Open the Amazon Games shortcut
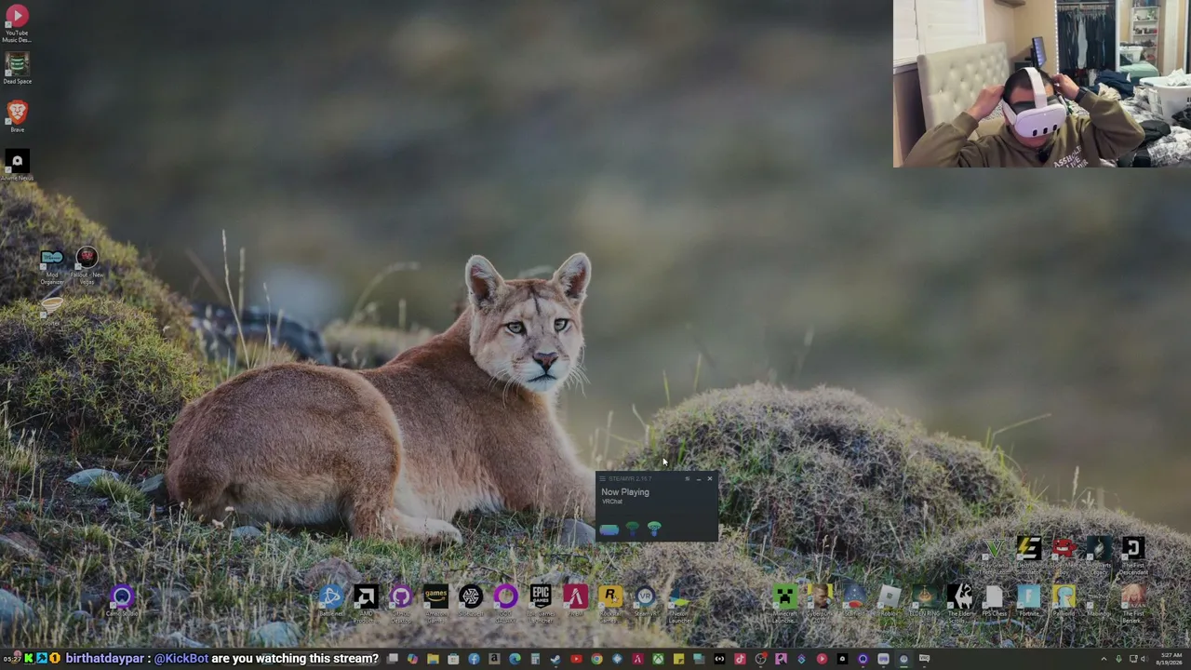The height and width of the screenshot is (670, 1191). click(x=435, y=603)
